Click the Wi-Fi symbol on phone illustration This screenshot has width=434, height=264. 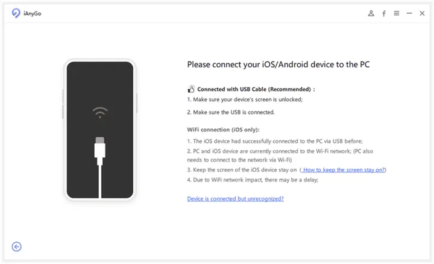[x=100, y=113]
